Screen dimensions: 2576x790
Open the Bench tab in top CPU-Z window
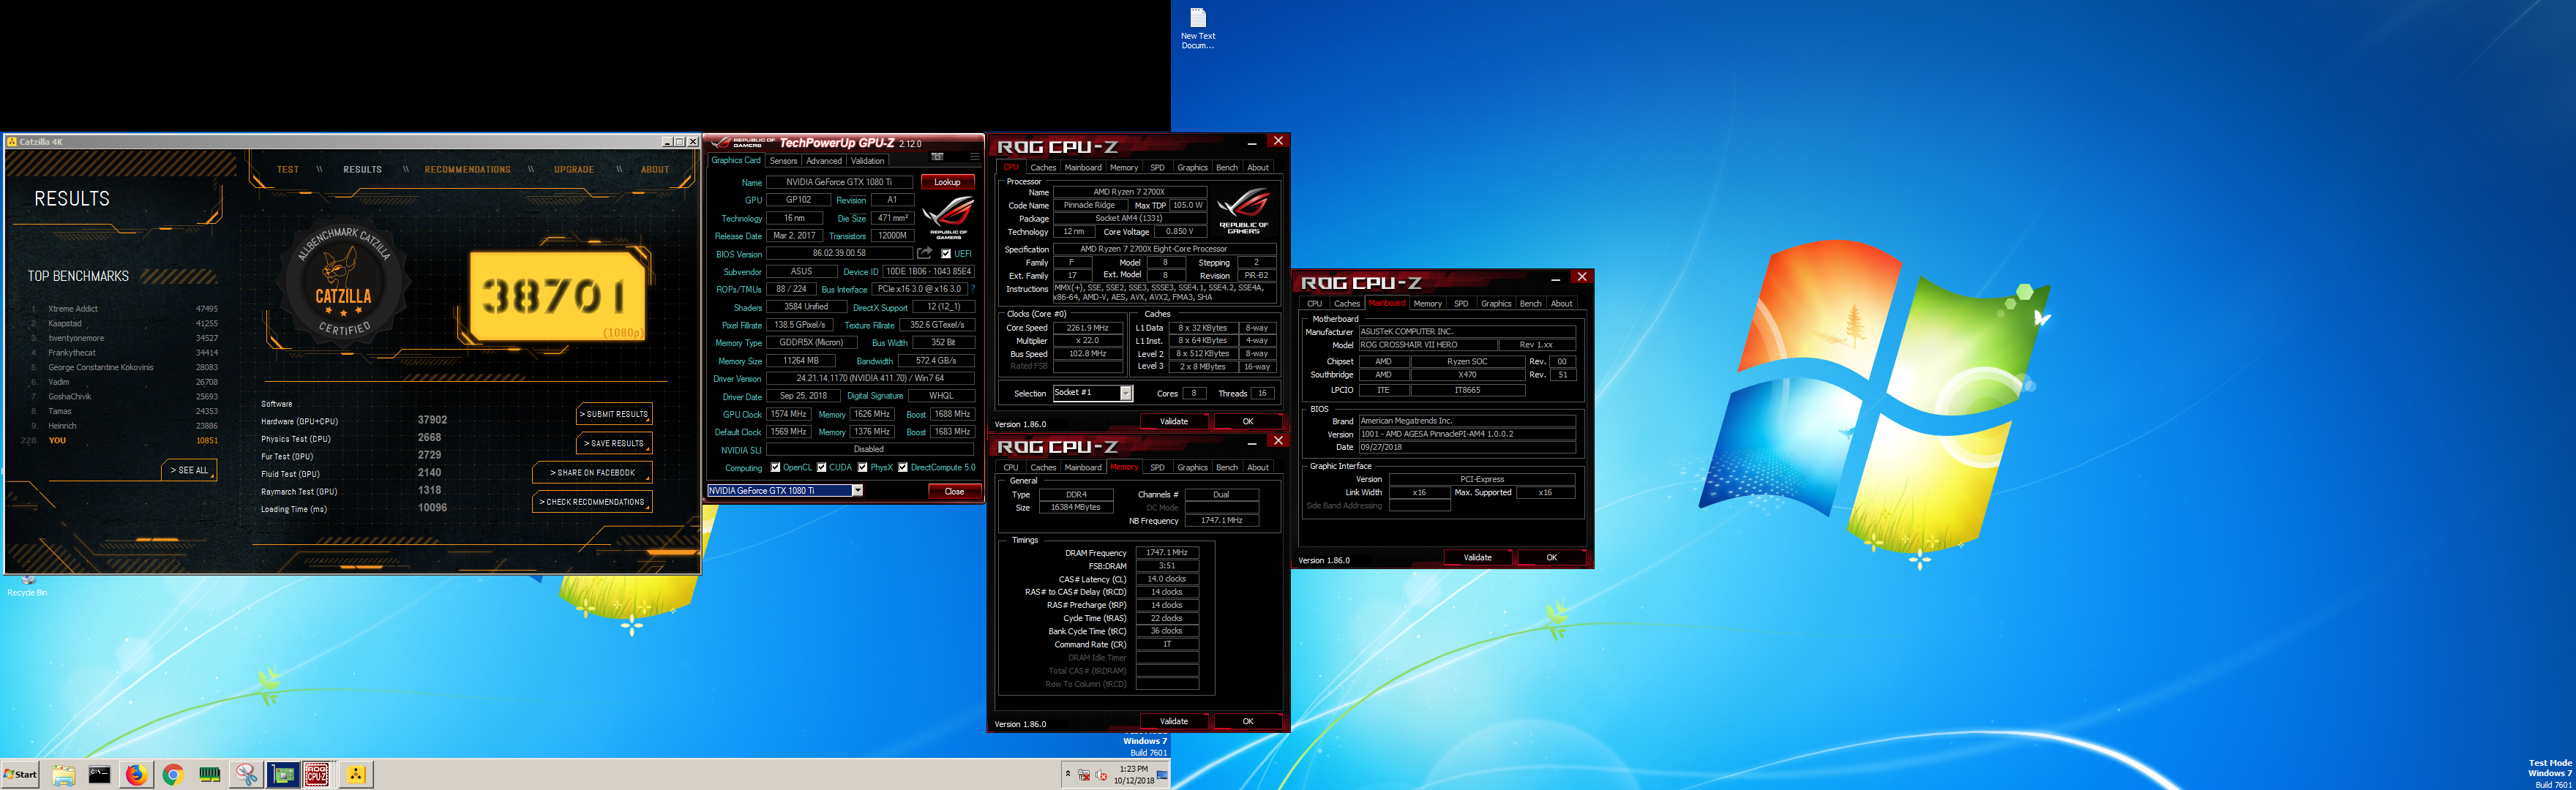coord(1227,168)
